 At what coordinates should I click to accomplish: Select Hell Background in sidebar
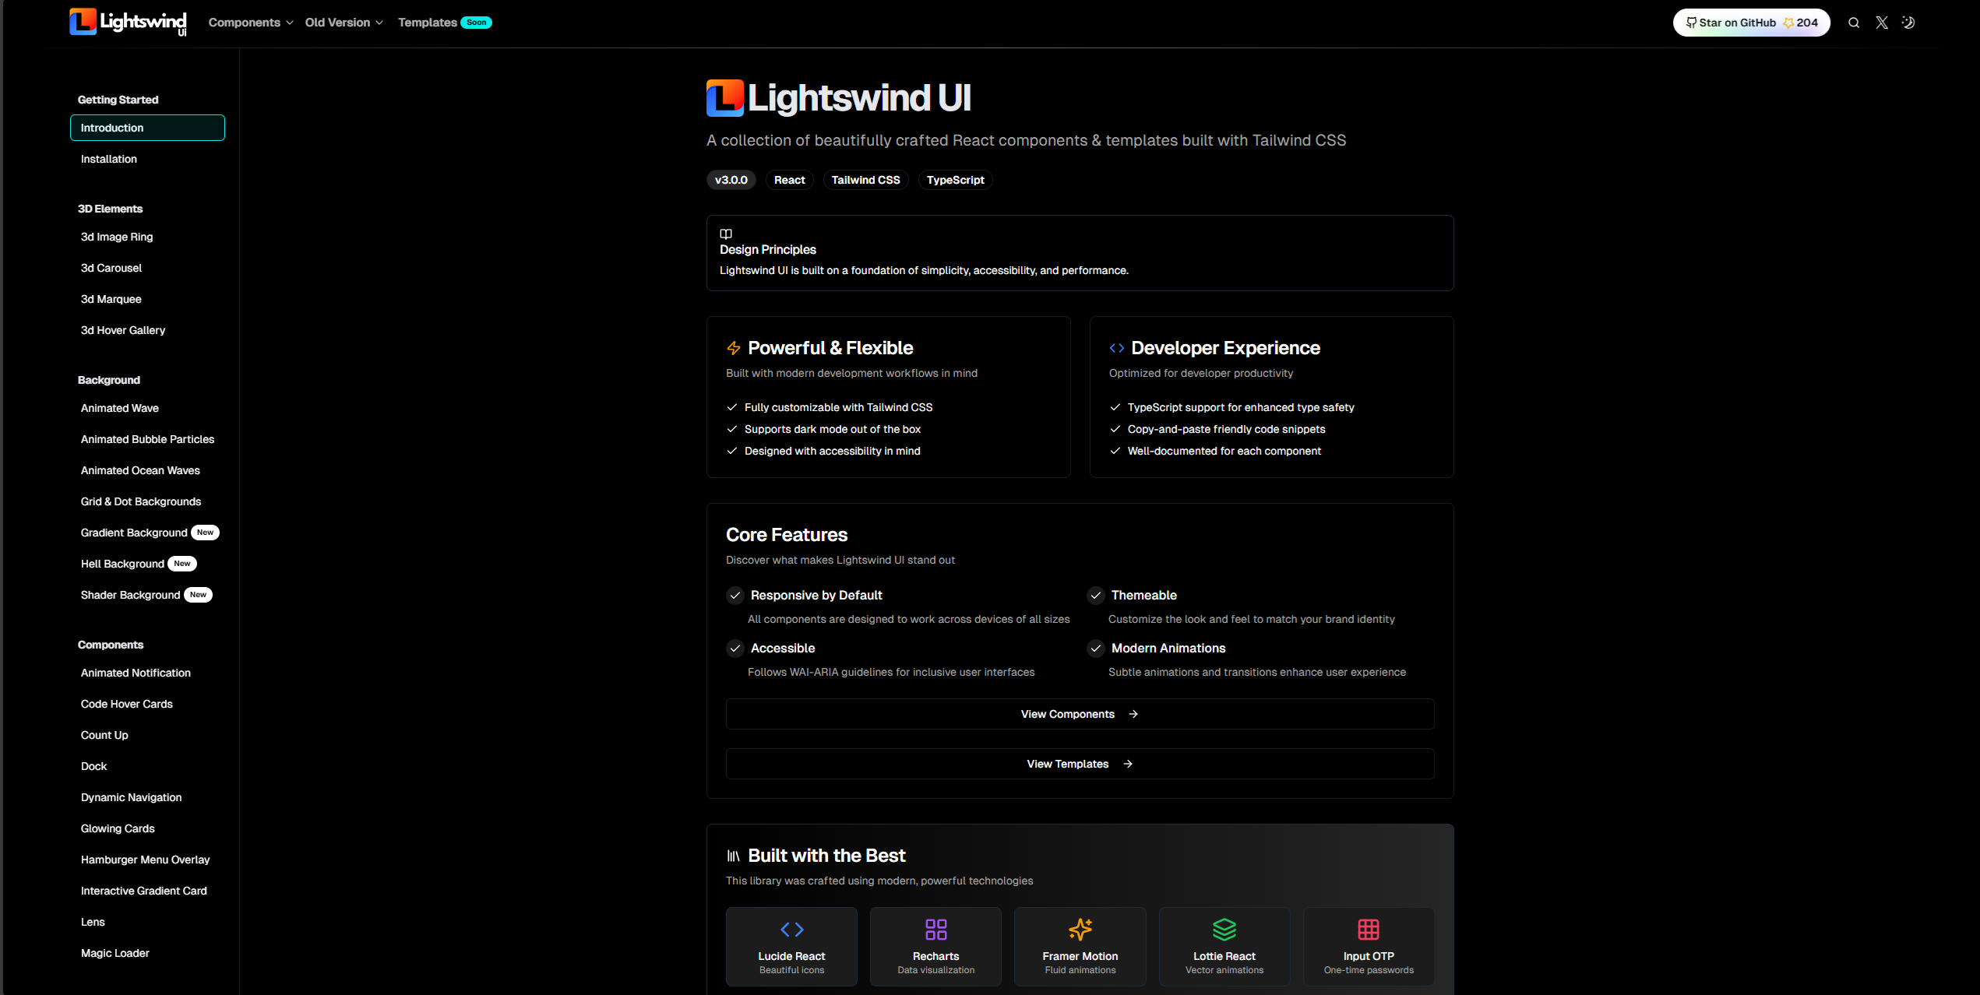click(x=122, y=564)
